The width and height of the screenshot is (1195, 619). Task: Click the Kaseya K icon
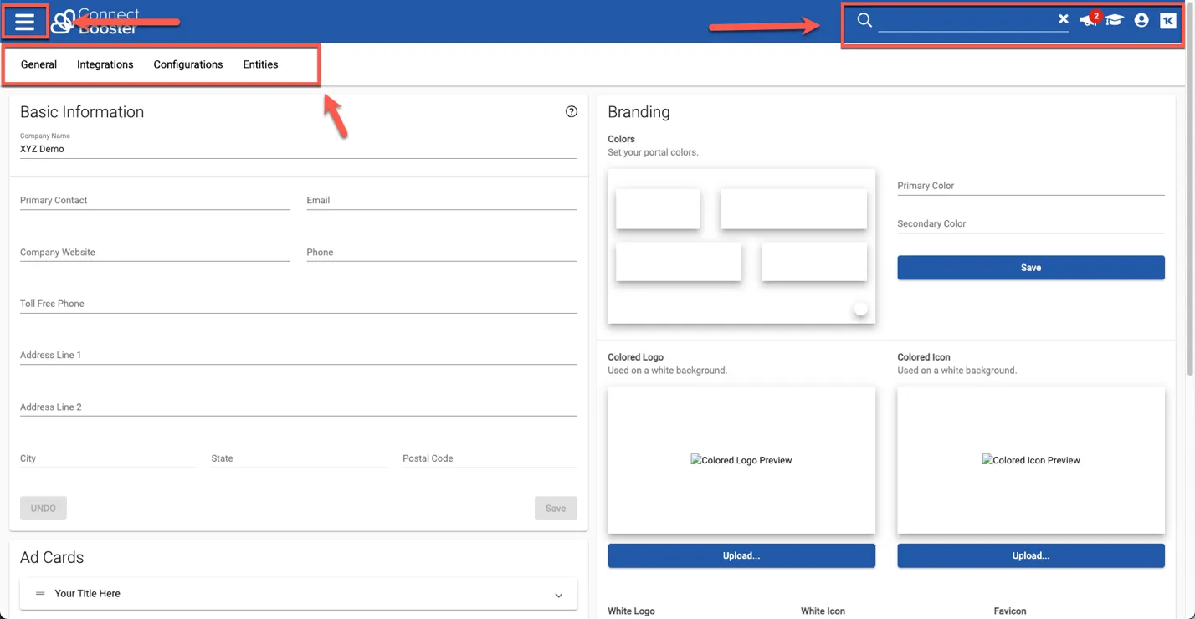click(1168, 20)
